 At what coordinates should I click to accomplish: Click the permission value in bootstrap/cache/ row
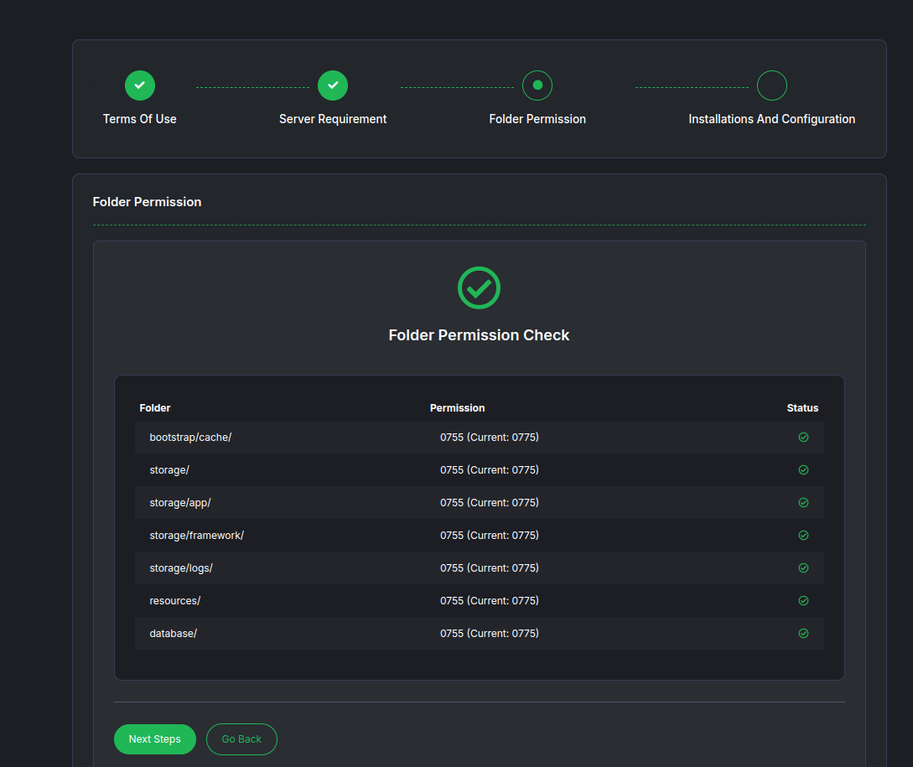pos(490,438)
